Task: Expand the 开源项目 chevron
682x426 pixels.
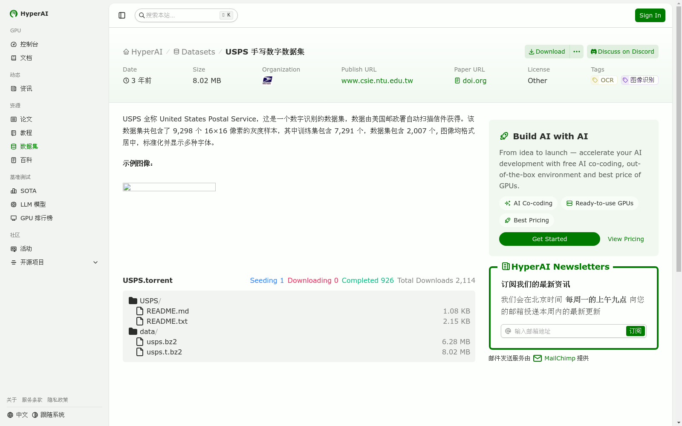Action: tap(95, 262)
